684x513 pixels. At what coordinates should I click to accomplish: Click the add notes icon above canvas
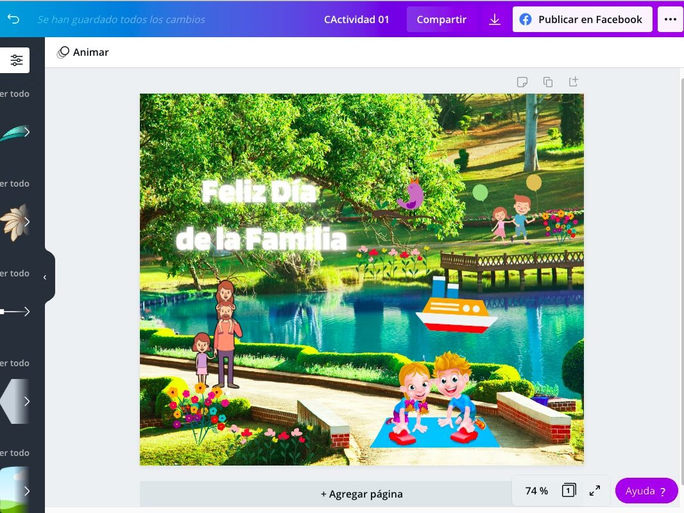tap(522, 82)
